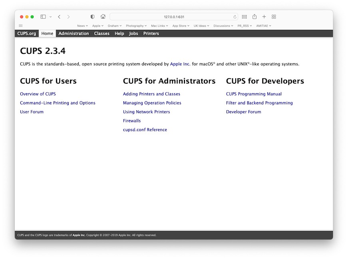Expand the App Store bookmarks folder
348x259 pixels.
(181, 26)
